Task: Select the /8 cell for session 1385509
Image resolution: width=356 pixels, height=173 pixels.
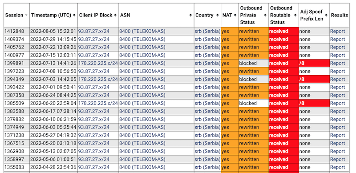Action: 314,103
